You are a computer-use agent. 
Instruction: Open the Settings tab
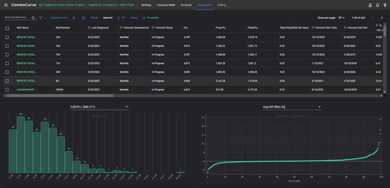coord(146,5)
